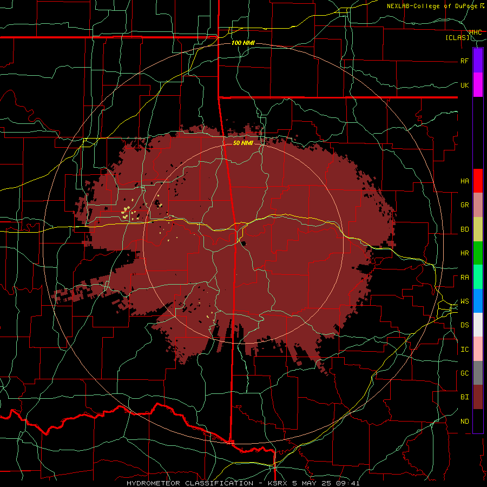
Task: Click the DS white legend swatch
Action: click(478, 325)
